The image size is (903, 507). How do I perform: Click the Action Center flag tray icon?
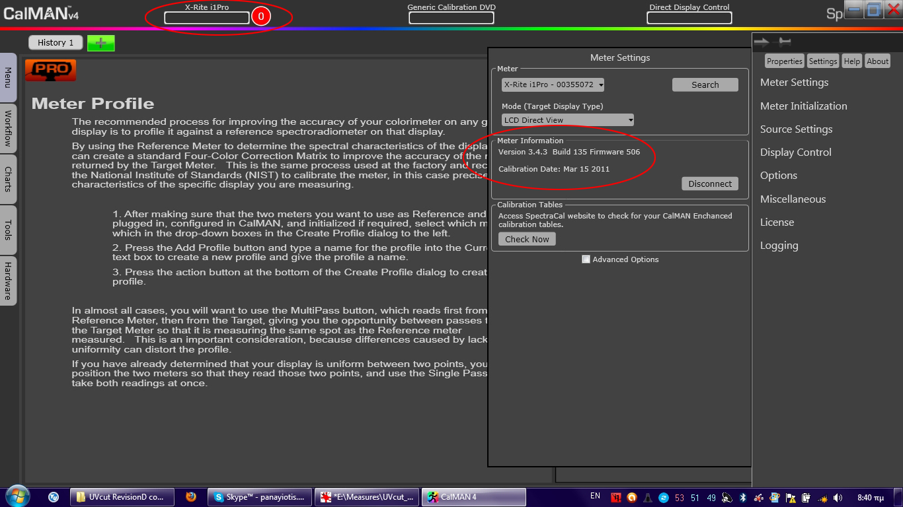(790, 498)
